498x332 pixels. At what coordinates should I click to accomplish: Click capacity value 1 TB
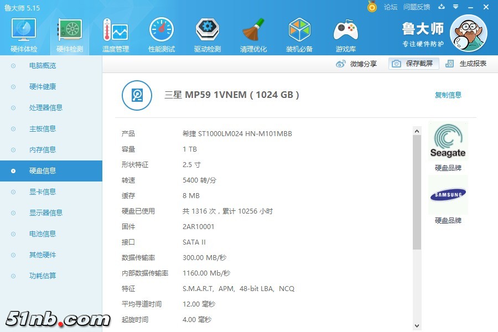point(190,149)
